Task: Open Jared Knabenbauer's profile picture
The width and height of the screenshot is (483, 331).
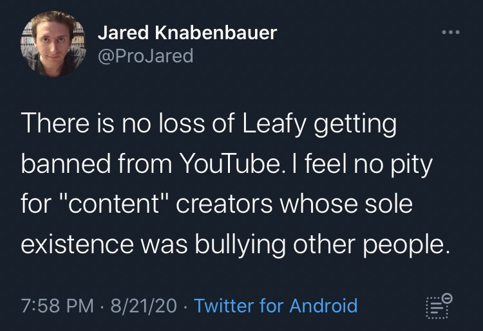Action: coord(53,44)
